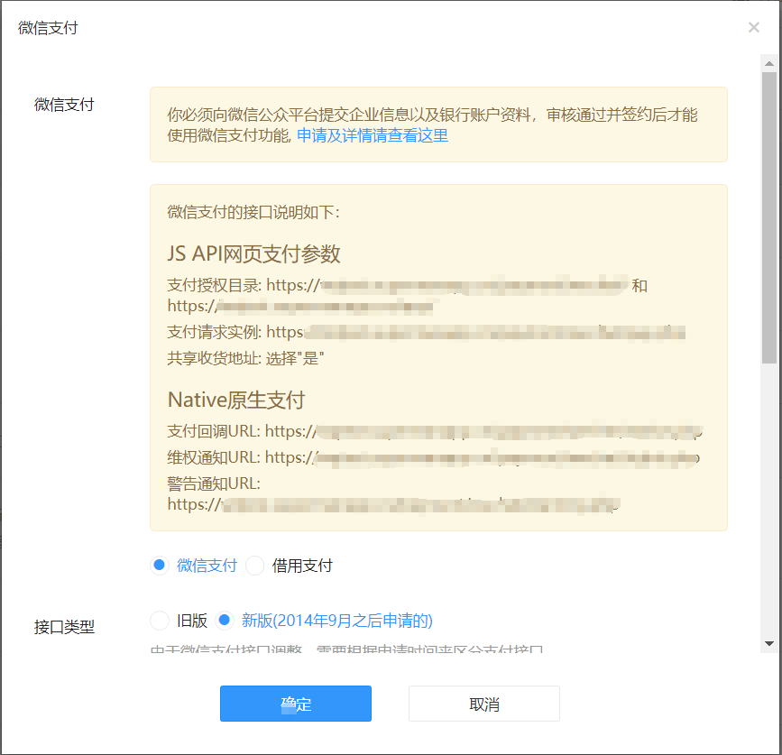This screenshot has height=755, width=782.
Task: Click the scrollbar down arrow
Action: (x=769, y=644)
